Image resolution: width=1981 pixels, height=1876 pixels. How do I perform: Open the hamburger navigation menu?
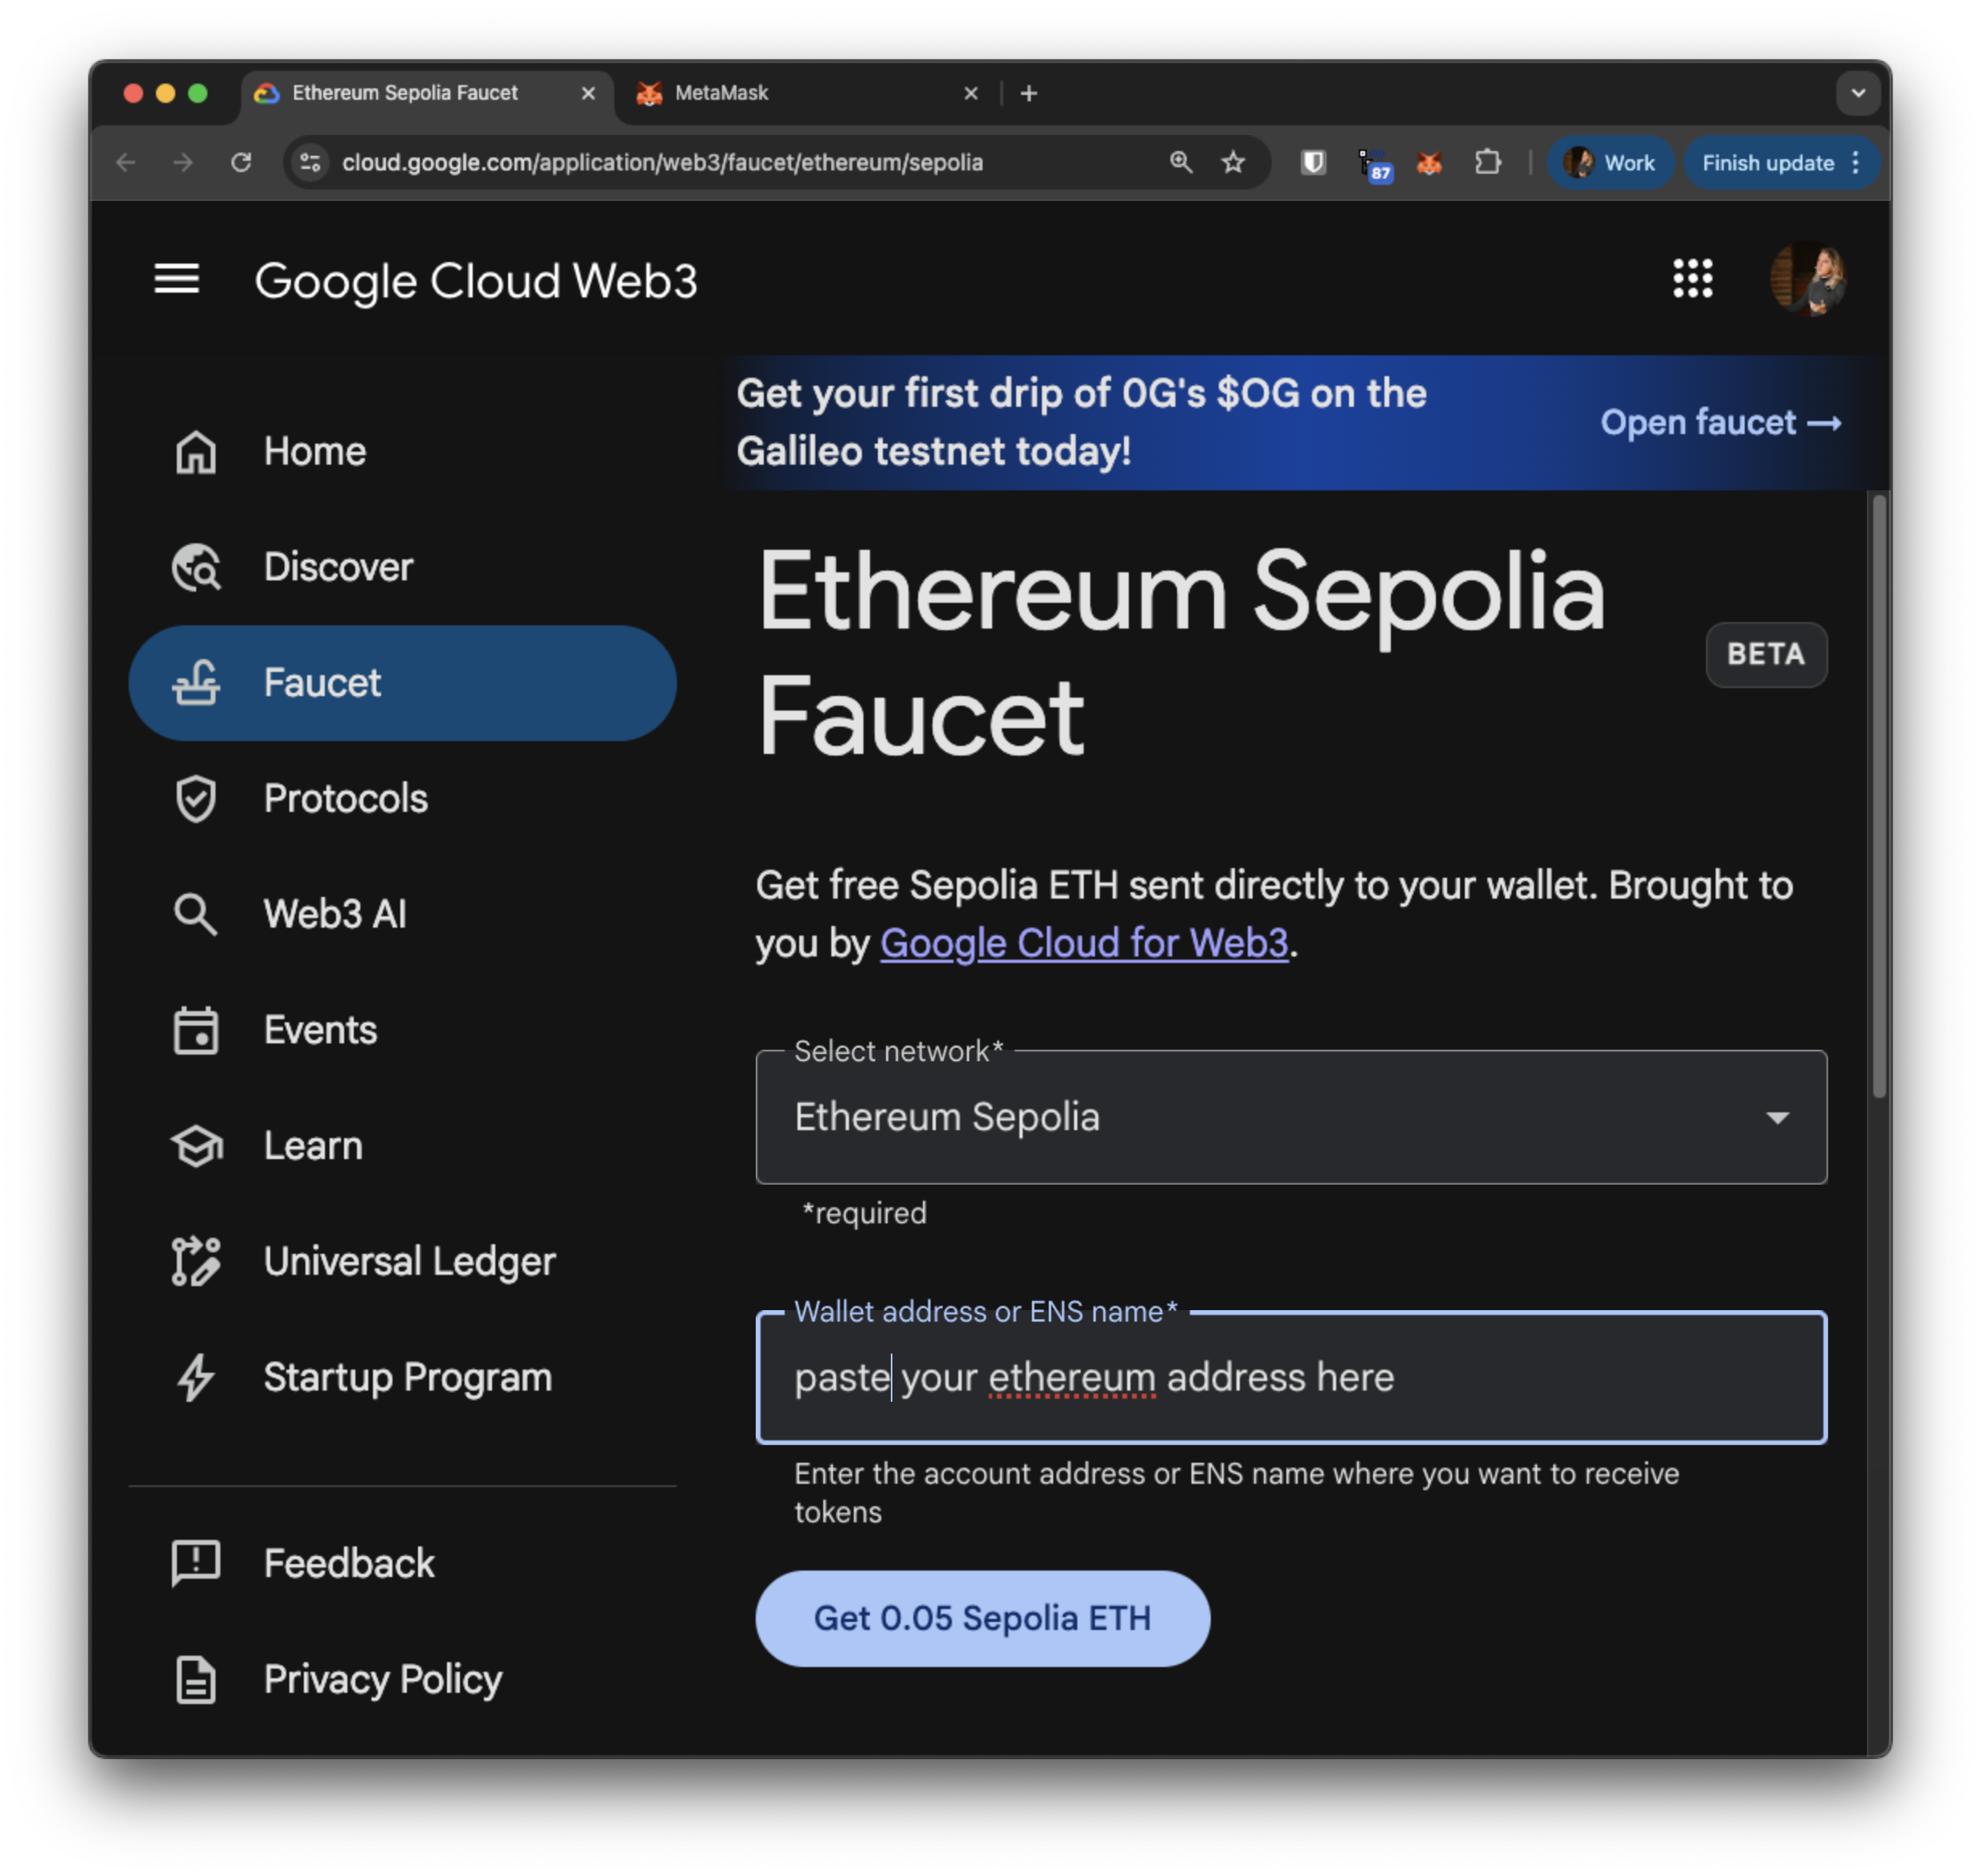click(x=177, y=280)
